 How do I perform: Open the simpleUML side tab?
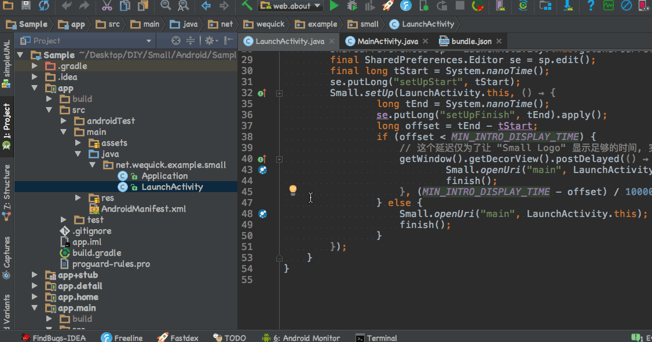pos(6,64)
